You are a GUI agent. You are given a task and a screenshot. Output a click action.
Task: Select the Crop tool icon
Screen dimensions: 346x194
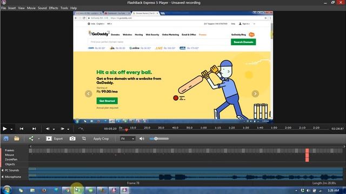(84, 138)
